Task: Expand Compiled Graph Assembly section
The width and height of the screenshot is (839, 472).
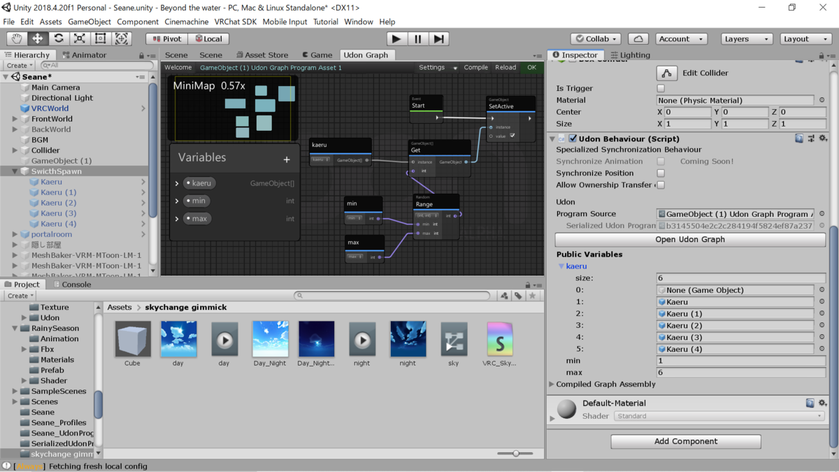Action: pyautogui.click(x=552, y=384)
